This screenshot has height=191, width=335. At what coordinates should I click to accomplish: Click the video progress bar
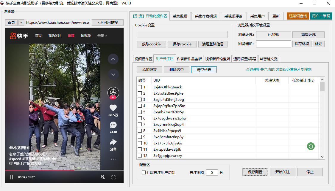pyautogui.click(x=64, y=170)
